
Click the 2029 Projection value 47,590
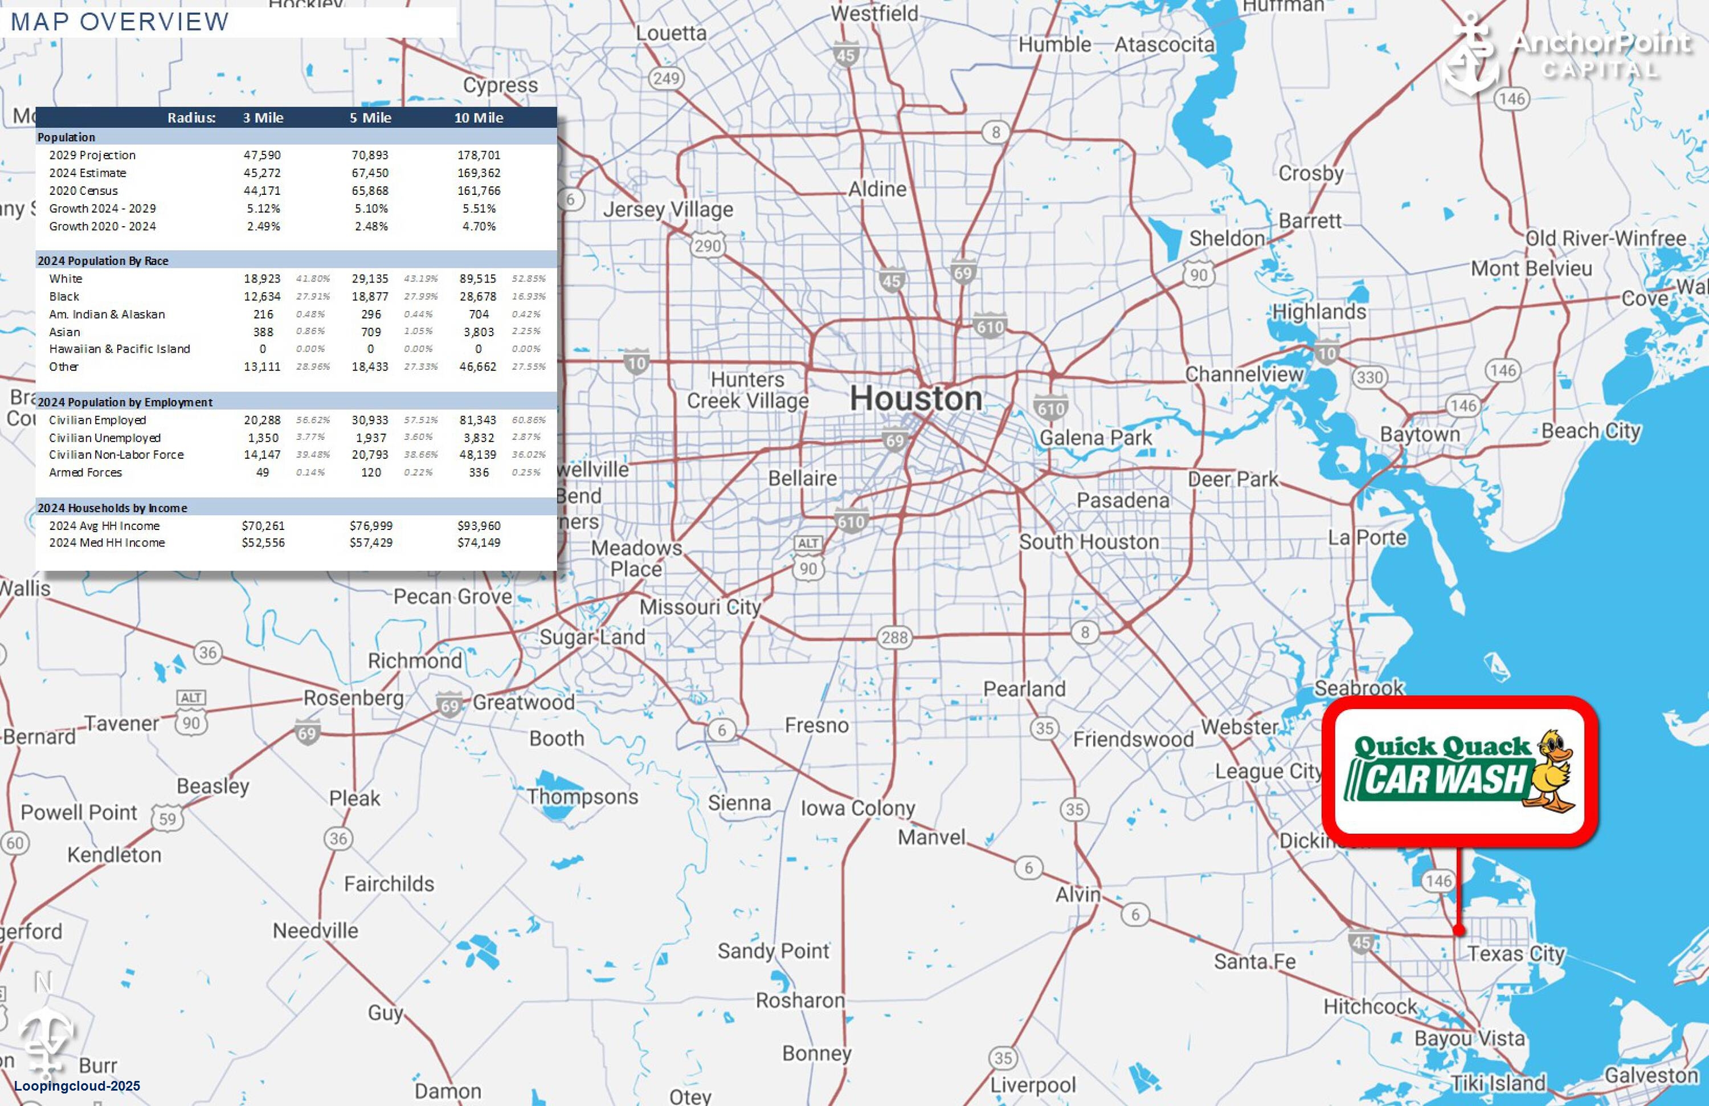point(262,155)
